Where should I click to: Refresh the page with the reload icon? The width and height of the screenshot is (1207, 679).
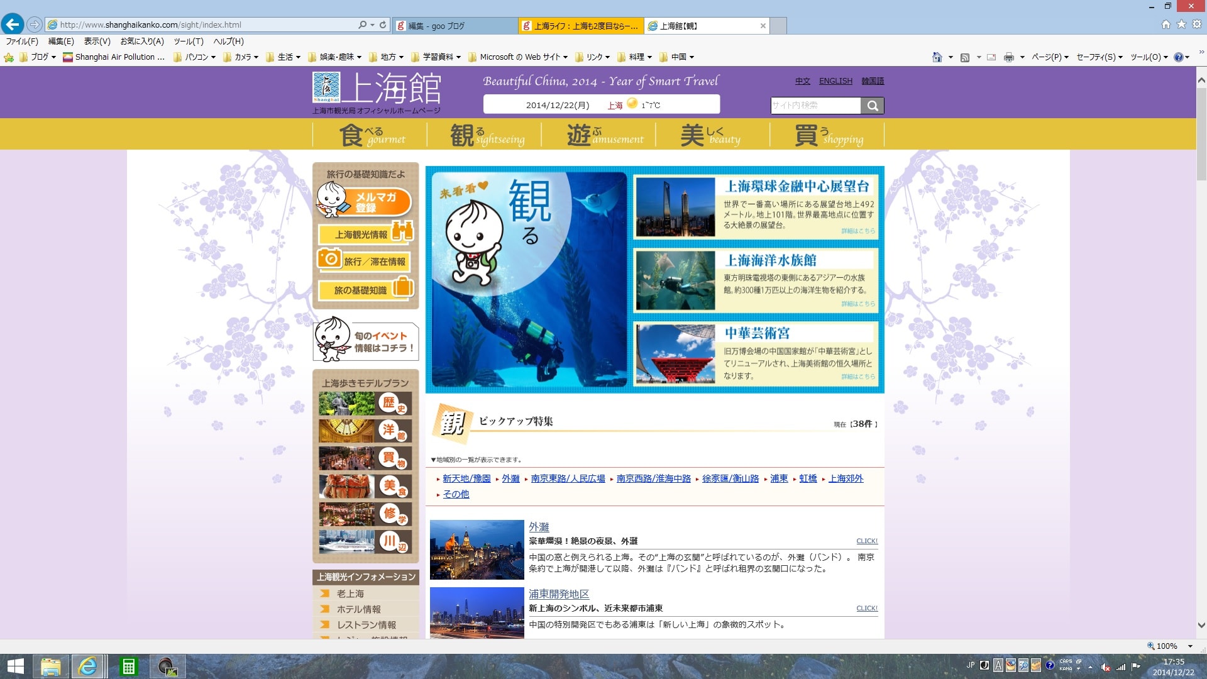pos(382,25)
